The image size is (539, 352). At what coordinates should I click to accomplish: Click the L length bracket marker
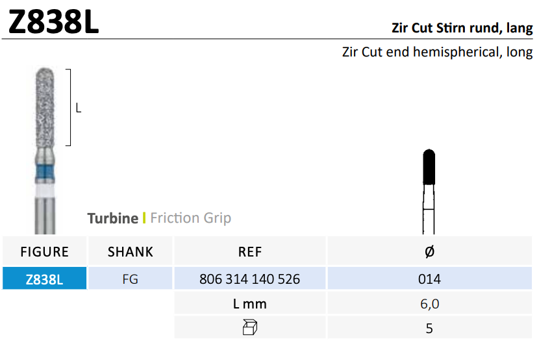click(73, 108)
